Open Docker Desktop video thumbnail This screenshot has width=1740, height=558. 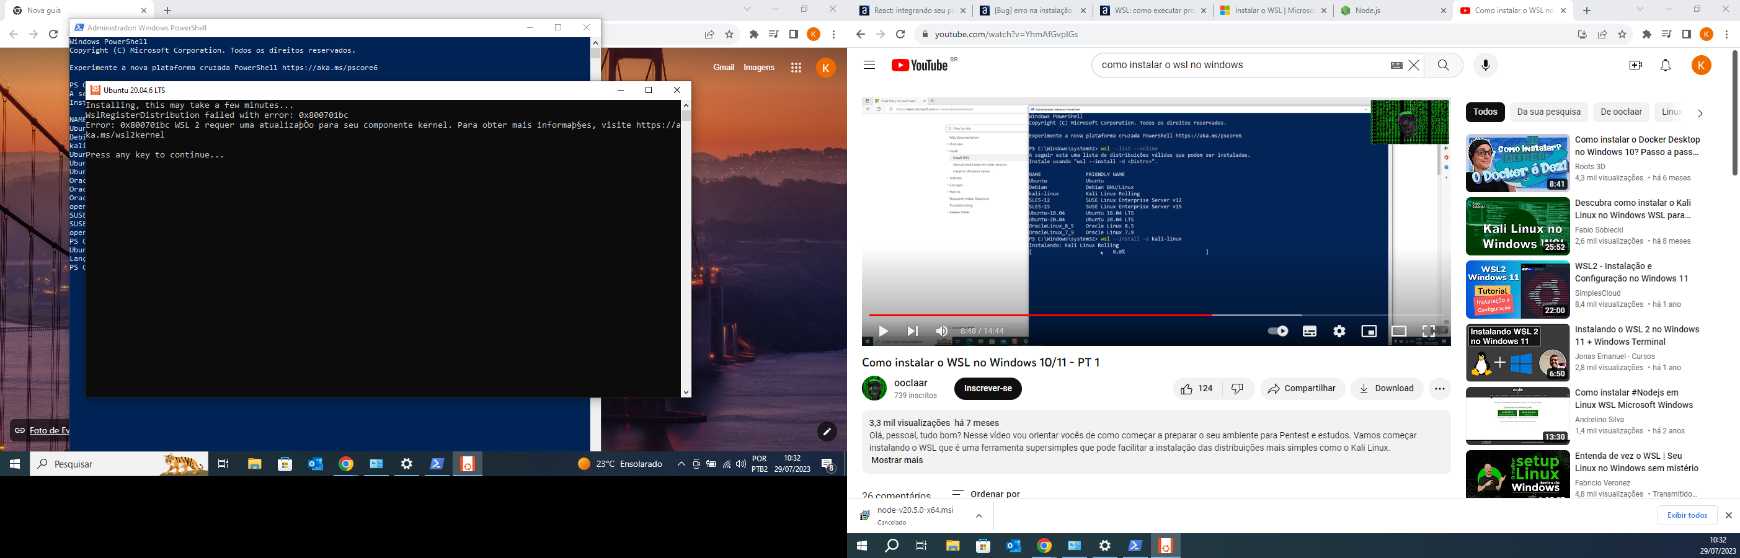pyautogui.click(x=1517, y=163)
